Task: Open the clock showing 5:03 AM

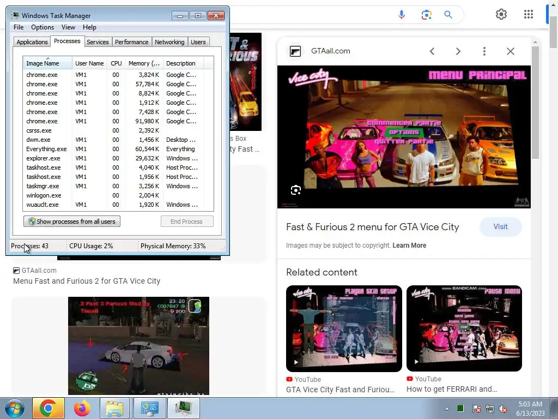Action: point(530,409)
